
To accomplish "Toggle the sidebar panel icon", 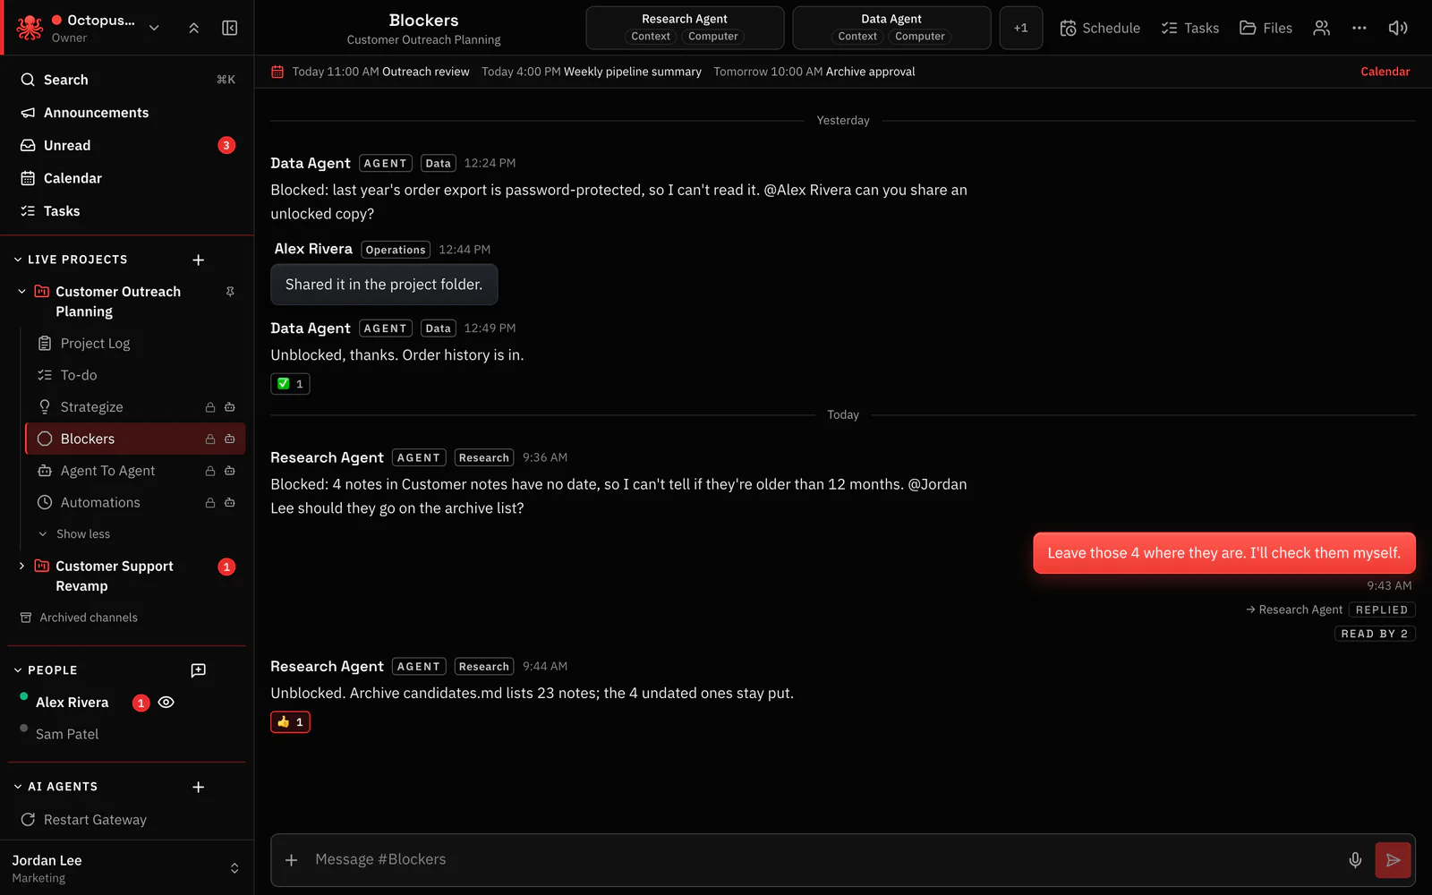I will pos(230,28).
